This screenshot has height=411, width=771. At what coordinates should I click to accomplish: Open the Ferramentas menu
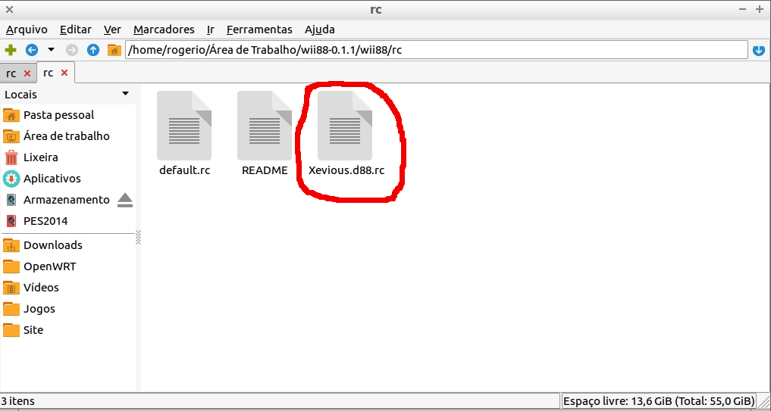[x=259, y=30]
